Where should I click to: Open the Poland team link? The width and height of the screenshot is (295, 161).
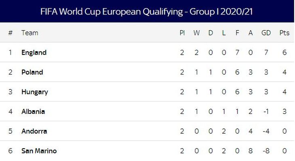(32, 72)
